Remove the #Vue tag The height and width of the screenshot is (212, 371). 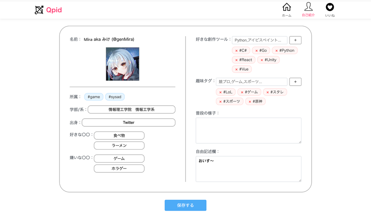pos(236,69)
